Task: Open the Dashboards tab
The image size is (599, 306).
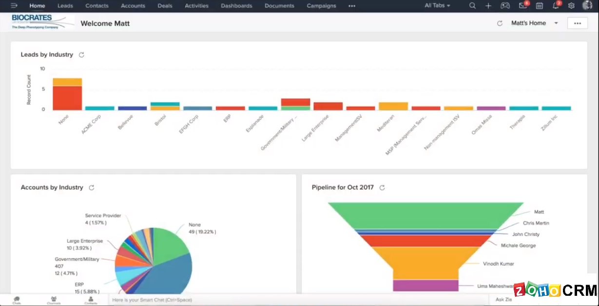Action: pos(236,6)
